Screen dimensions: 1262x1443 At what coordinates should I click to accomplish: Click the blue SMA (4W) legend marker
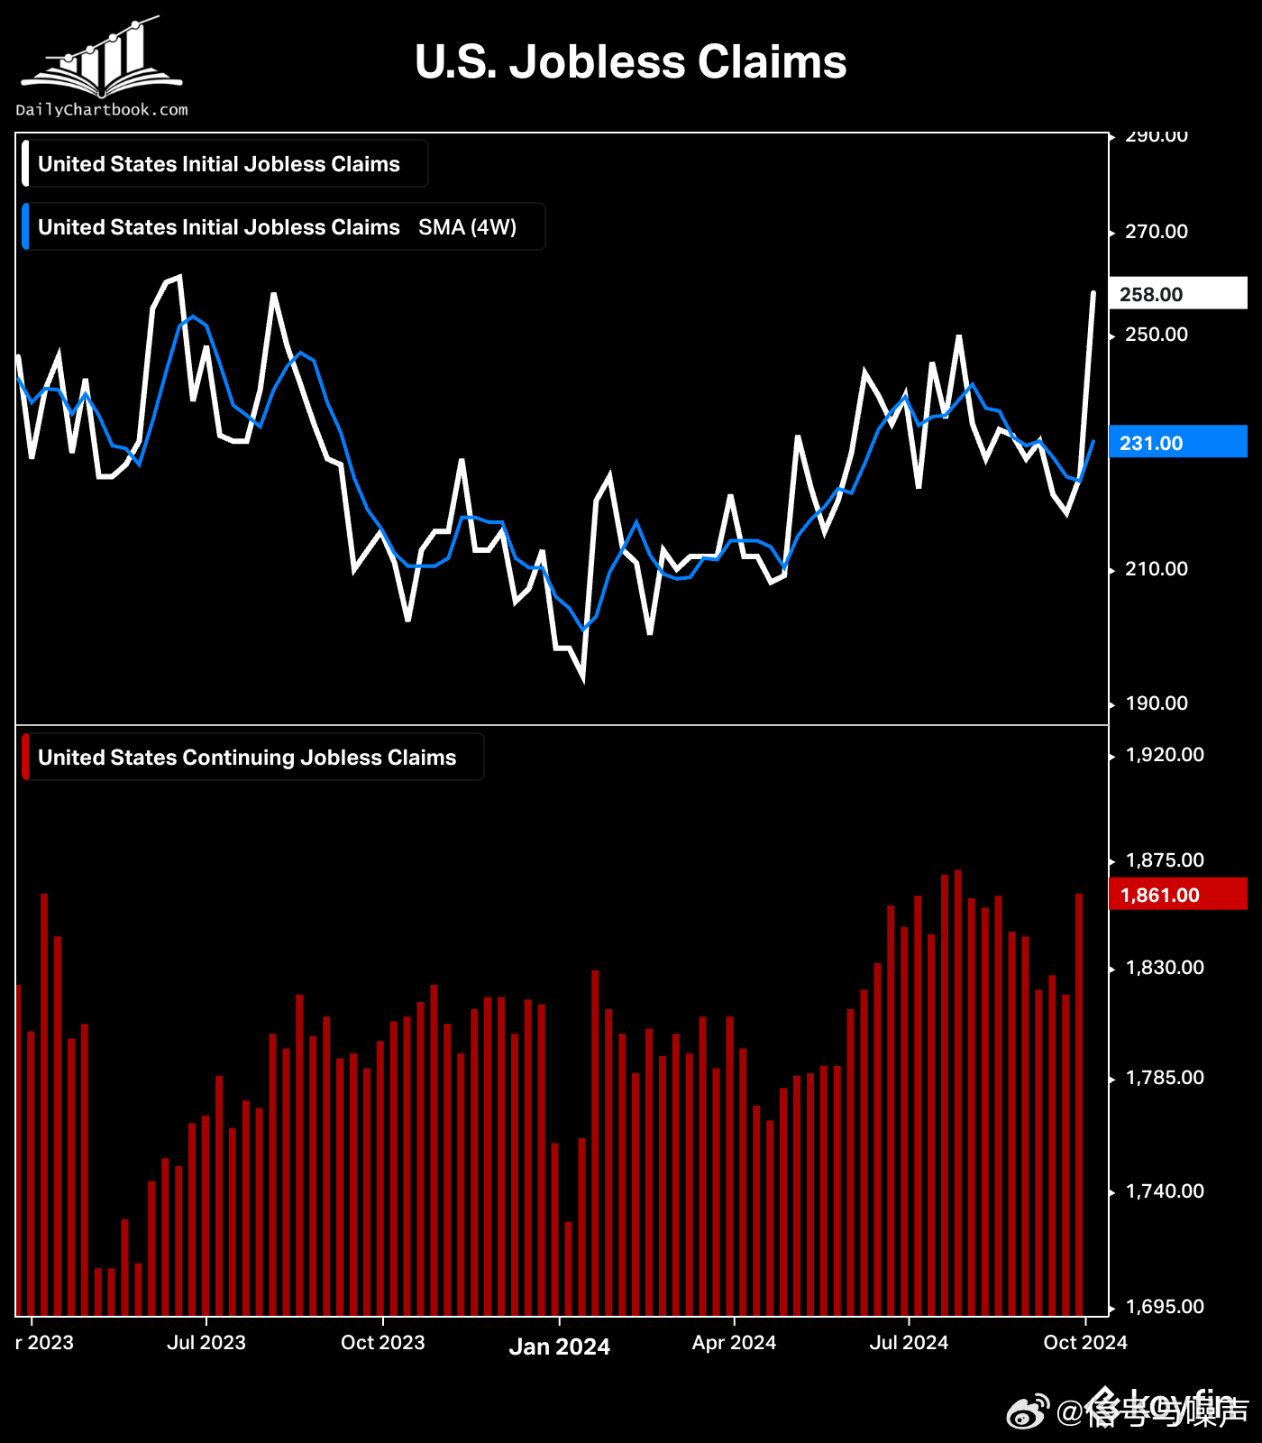(26, 226)
